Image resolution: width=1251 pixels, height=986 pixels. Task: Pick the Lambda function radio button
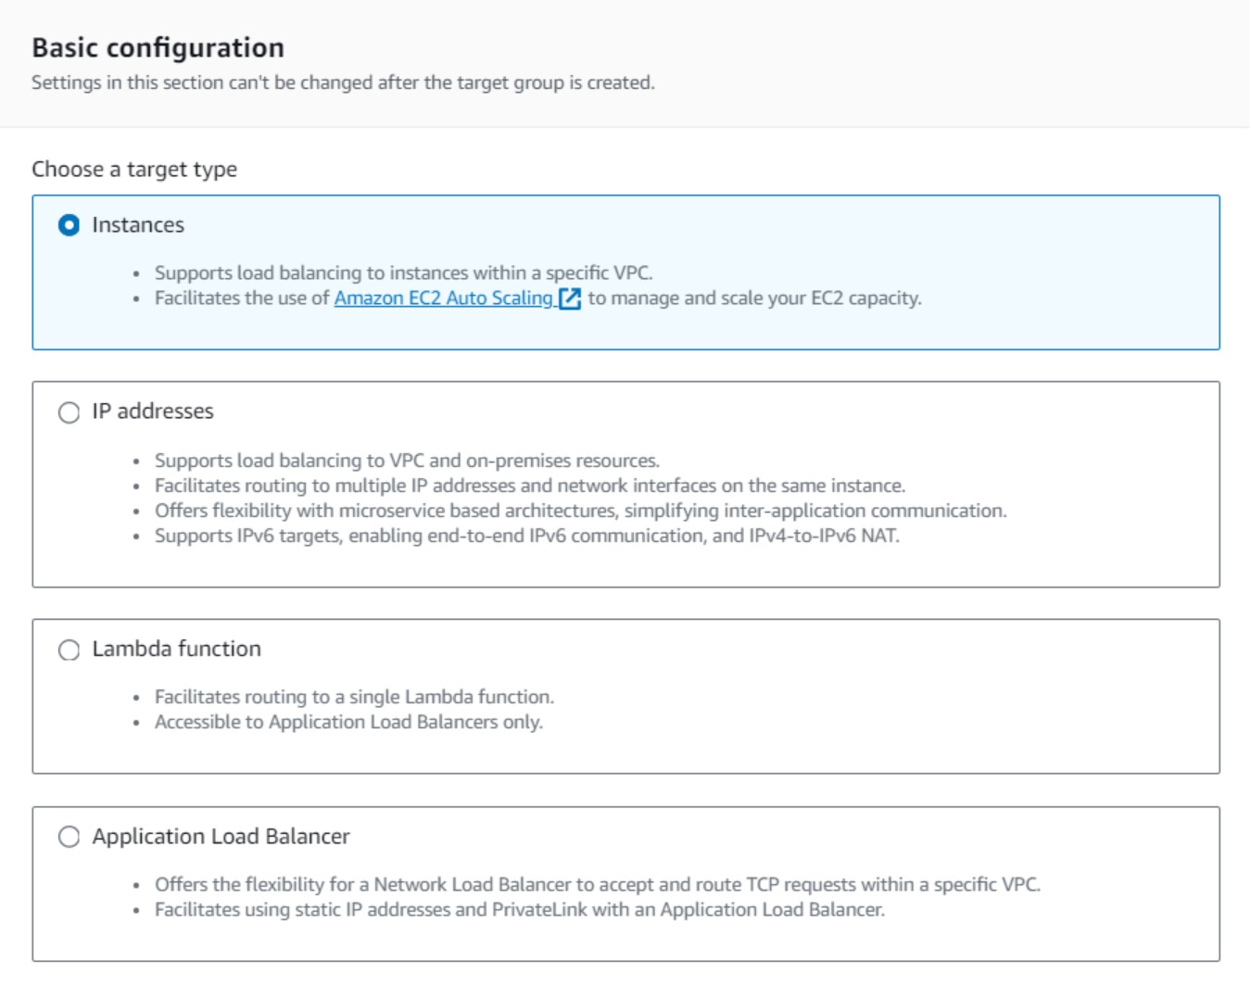(69, 650)
